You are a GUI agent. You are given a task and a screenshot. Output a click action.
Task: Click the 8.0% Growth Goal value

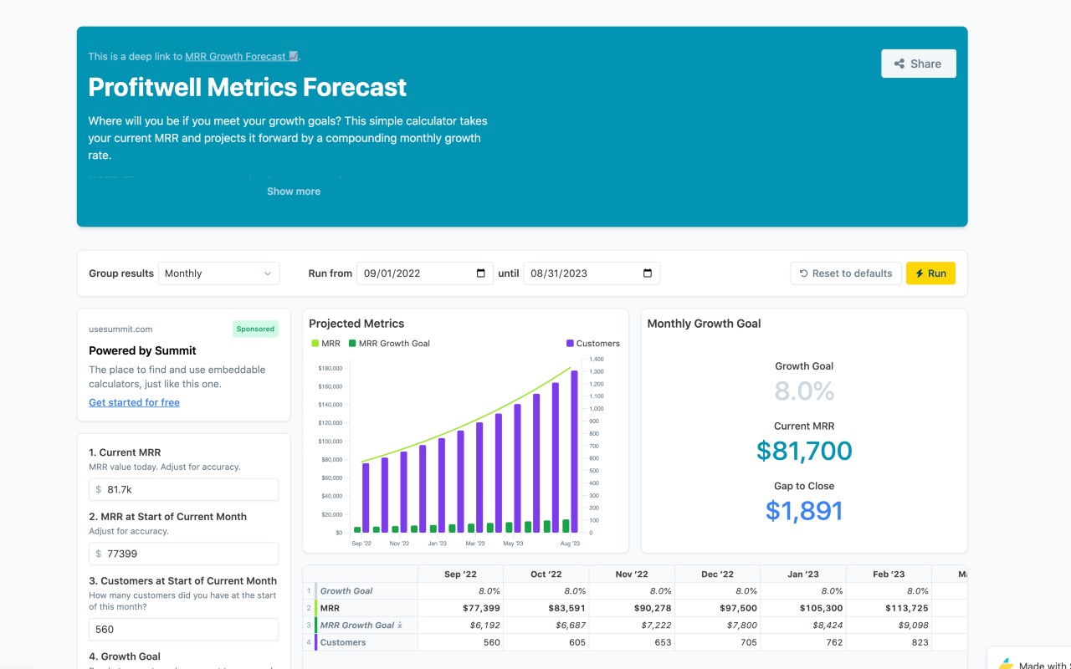[x=804, y=391]
